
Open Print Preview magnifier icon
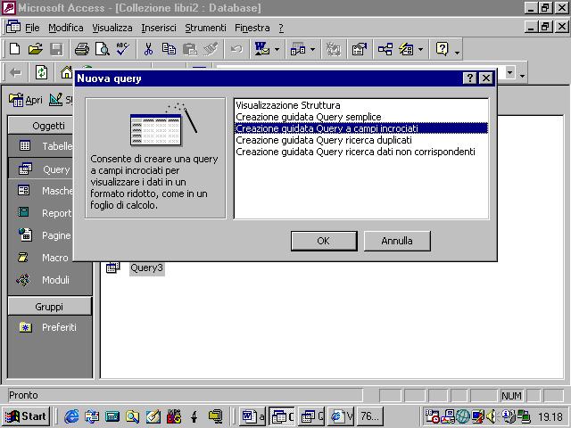point(103,49)
